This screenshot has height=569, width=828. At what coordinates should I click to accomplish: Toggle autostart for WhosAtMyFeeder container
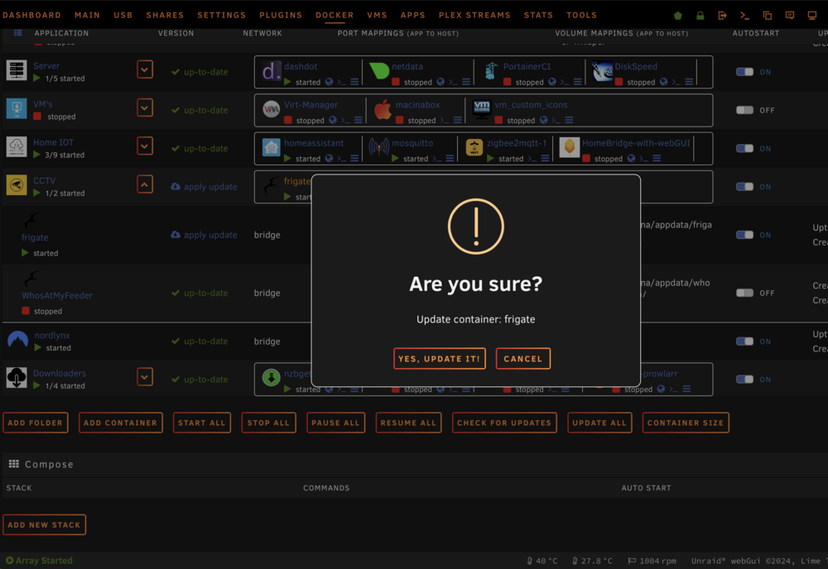pos(744,293)
